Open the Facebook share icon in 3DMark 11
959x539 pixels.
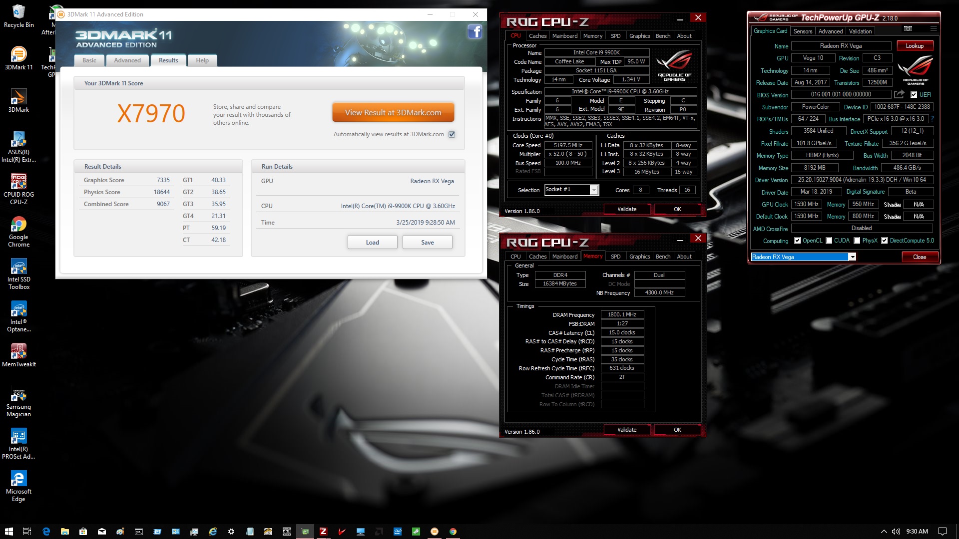pyautogui.click(x=475, y=32)
